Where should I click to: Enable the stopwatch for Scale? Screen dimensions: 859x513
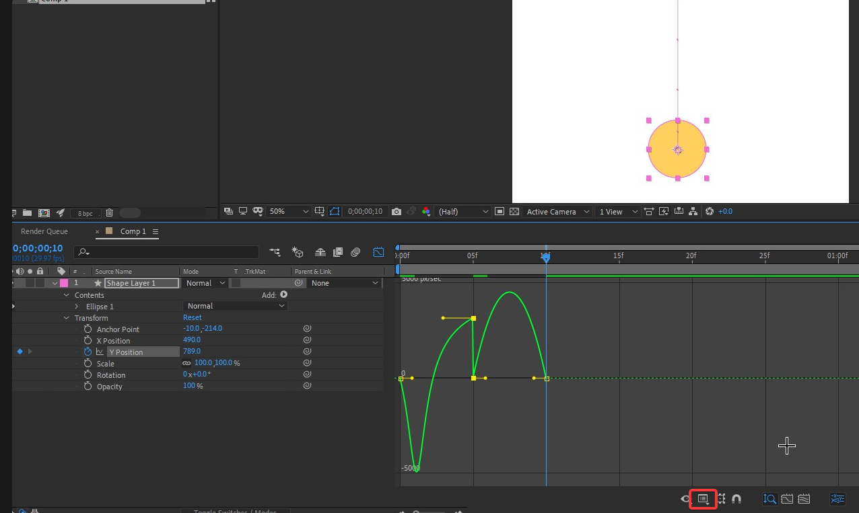(x=87, y=363)
